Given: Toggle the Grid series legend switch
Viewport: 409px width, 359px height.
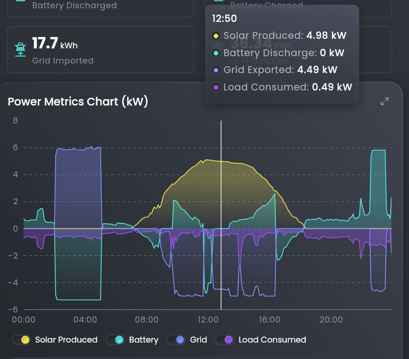Looking at the screenshot, I should (176, 340).
